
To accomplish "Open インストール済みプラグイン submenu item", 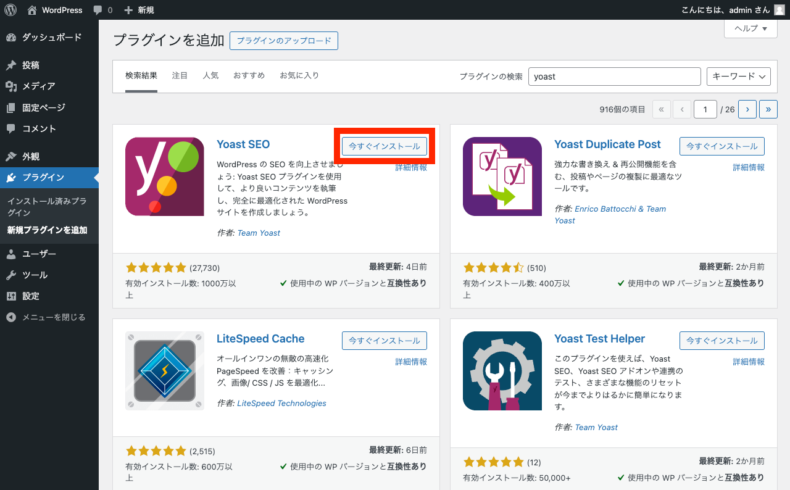I will click(47, 207).
